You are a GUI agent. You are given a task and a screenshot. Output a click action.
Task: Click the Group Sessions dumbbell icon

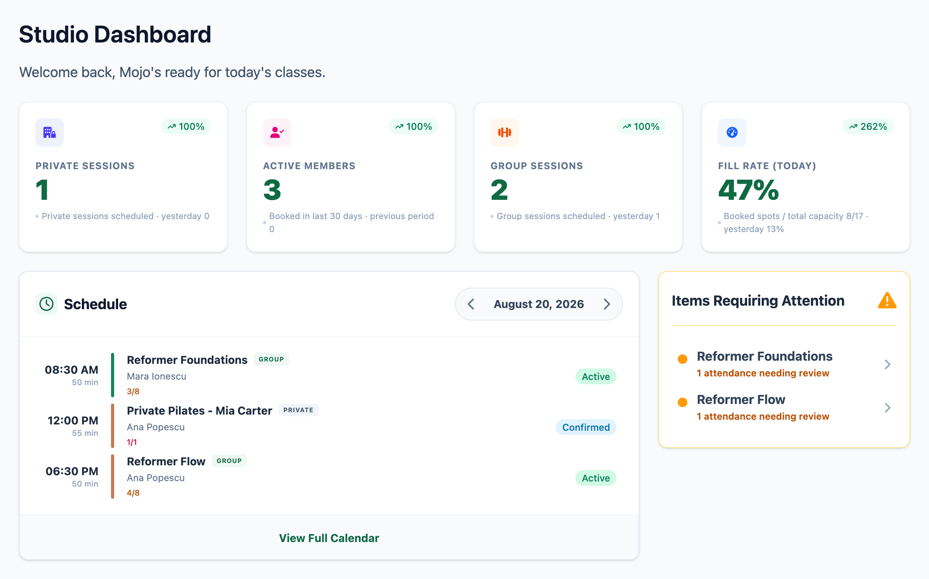click(505, 133)
